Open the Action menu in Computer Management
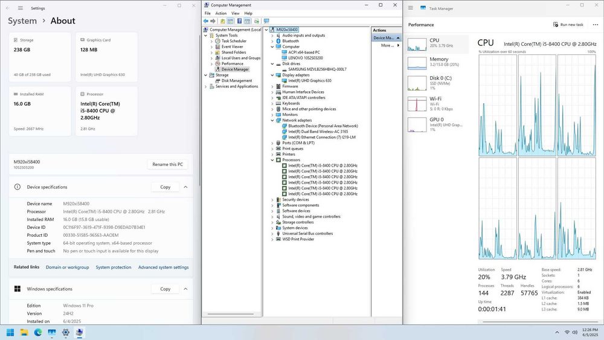Image resolution: width=604 pixels, height=340 pixels. point(220,13)
